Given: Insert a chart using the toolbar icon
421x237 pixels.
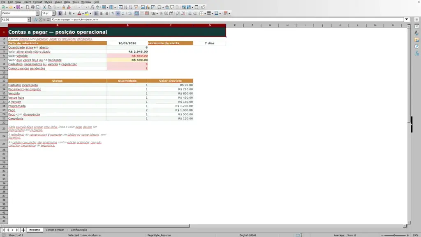Looking at the screenshot, I should (148, 7).
